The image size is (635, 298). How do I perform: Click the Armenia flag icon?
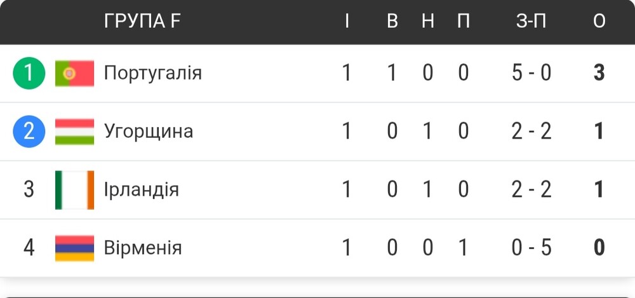[x=74, y=248]
